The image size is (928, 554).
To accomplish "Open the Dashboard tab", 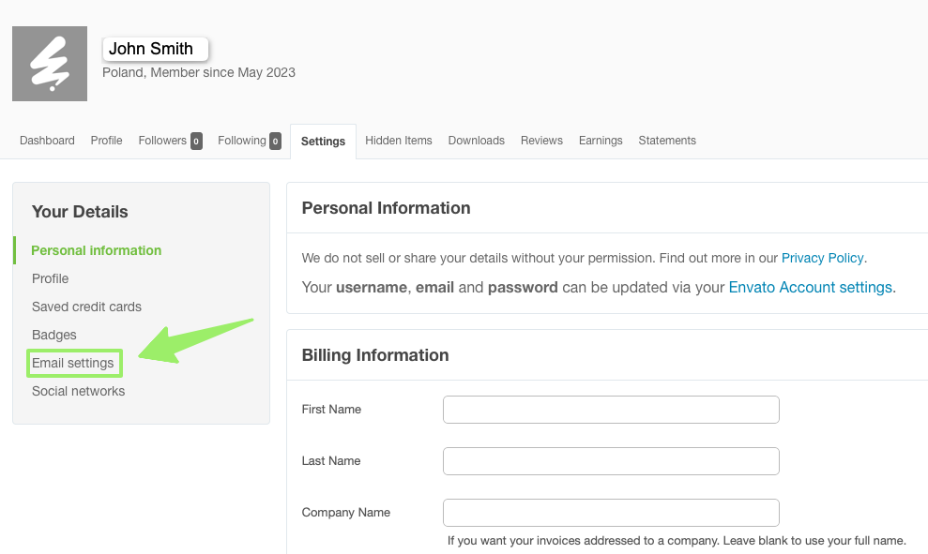I will [x=47, y=140].
